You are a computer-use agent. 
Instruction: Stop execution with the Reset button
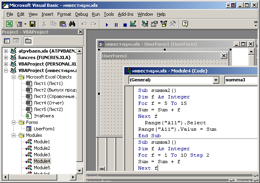point(125,25)
